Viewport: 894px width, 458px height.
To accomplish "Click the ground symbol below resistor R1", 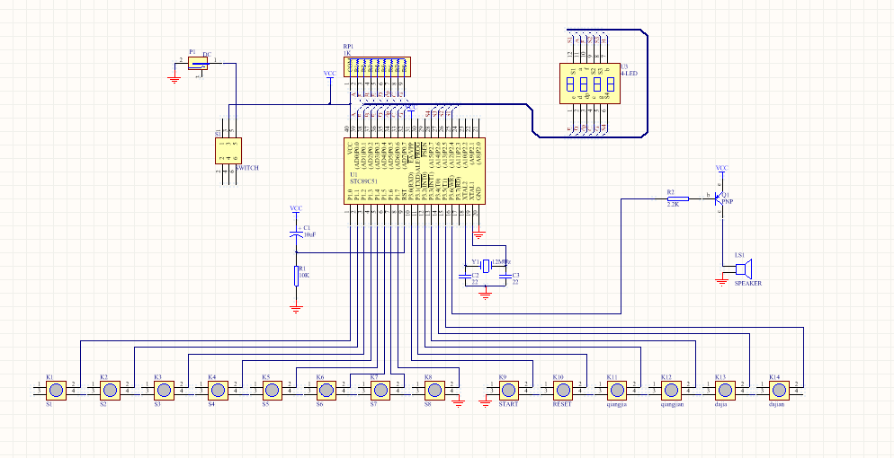I will (x=296, y=310).
